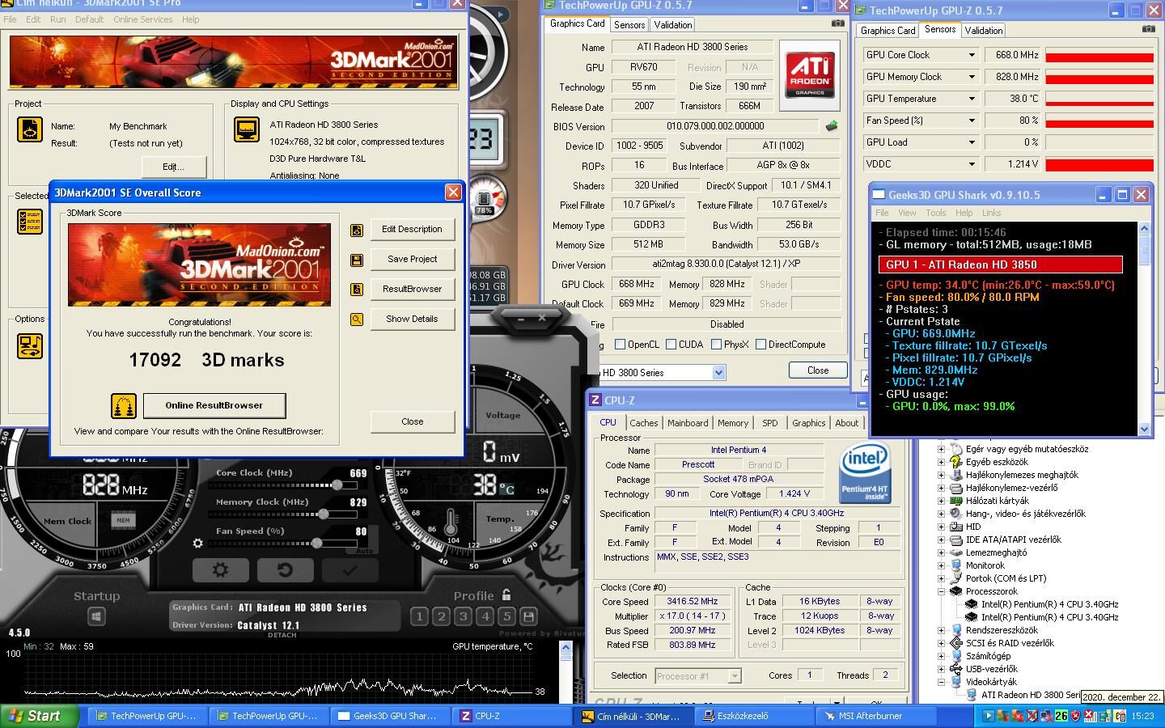Click ATI Radeon logo in GPU-Z
1165x728 pixels.
click(810, 75)
